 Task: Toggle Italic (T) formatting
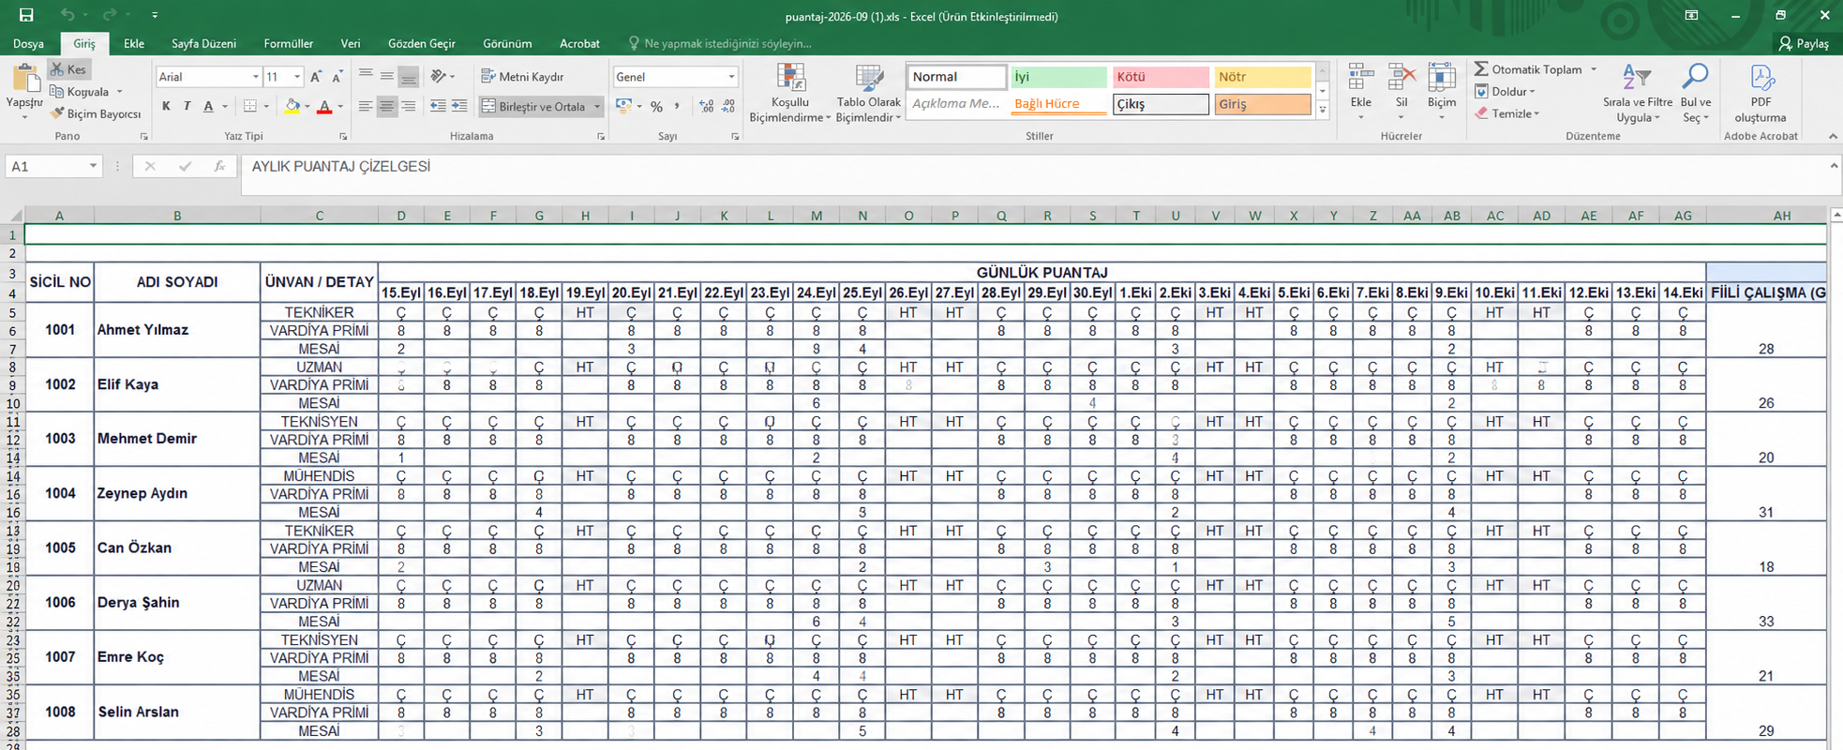tap(187, 107)
